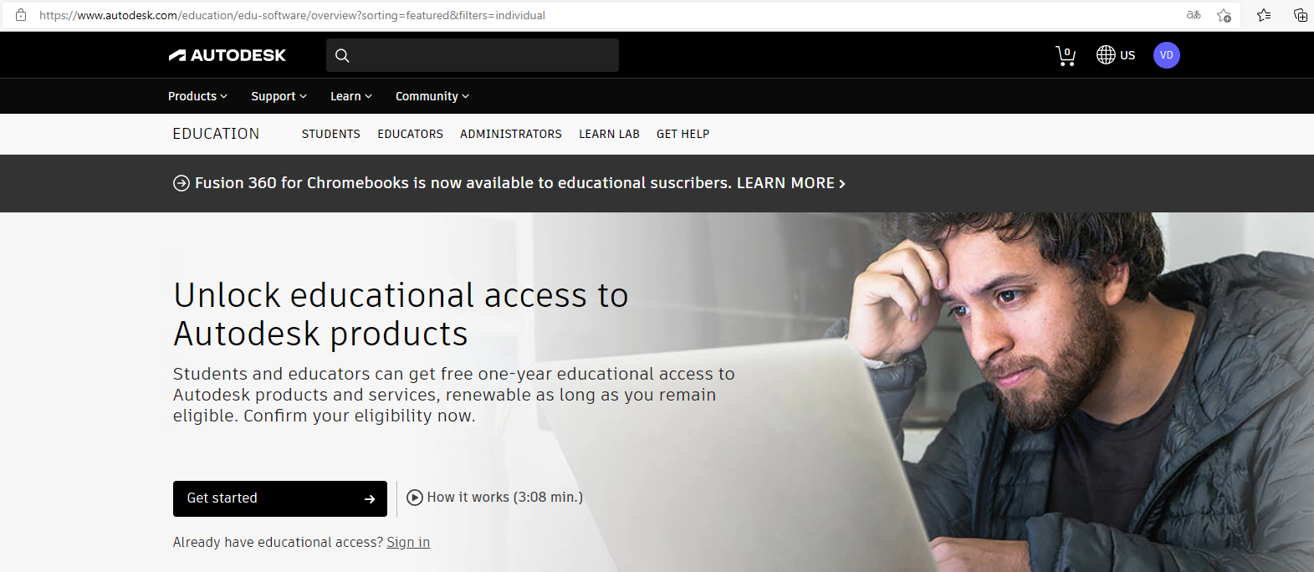This screenshot has width=1314, height=572.
Task: Open the shopping cart
Action: (1065, 55)
